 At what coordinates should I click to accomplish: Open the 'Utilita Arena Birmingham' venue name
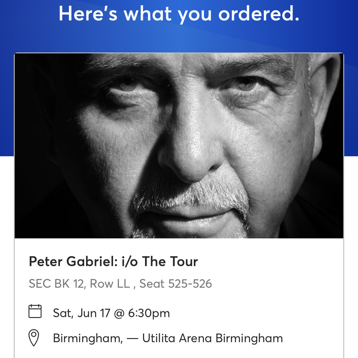click(212, 338)
